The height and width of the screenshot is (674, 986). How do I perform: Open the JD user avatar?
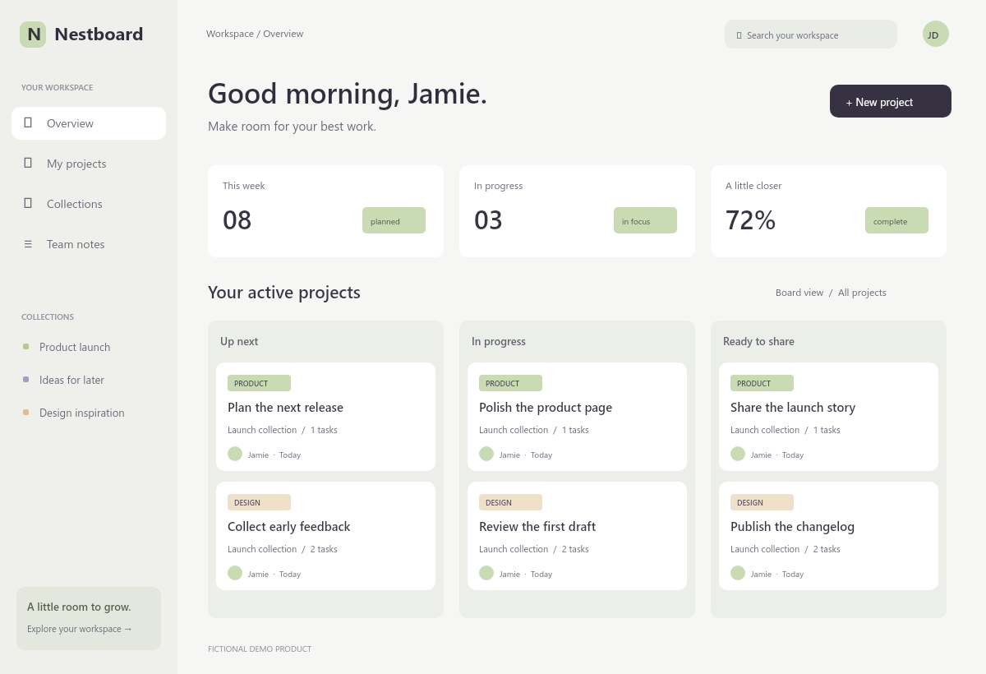coord(936,35)
